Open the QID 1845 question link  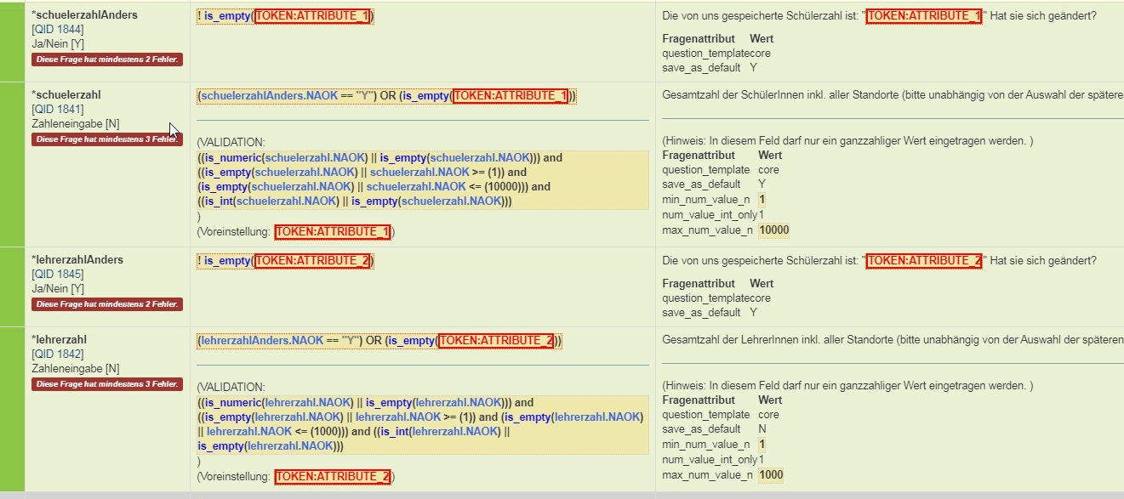[58, 274]
